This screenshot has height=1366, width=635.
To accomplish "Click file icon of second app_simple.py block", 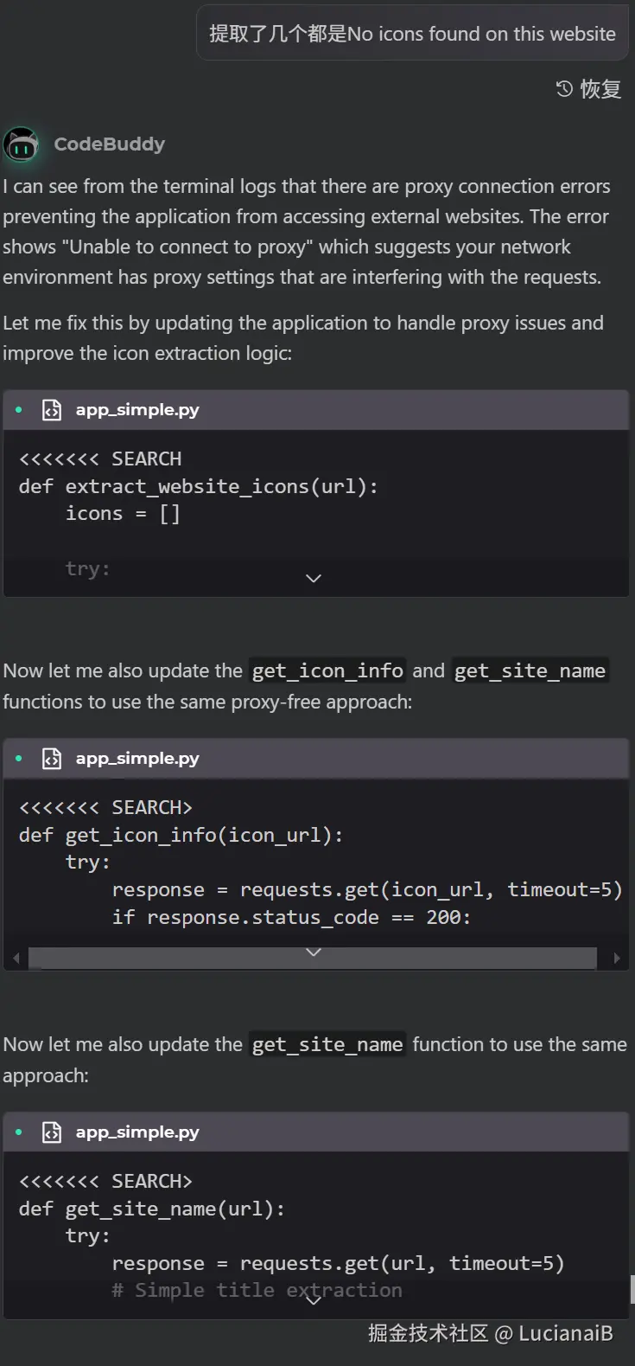I will point(52,759).
